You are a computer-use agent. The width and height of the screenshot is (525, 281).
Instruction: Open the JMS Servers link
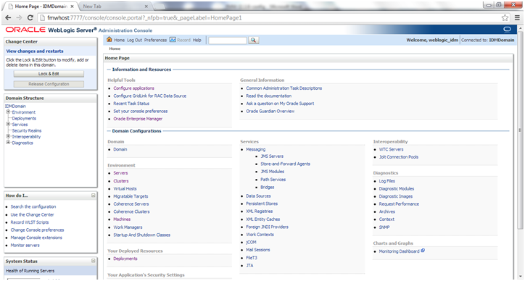[272, 156]
